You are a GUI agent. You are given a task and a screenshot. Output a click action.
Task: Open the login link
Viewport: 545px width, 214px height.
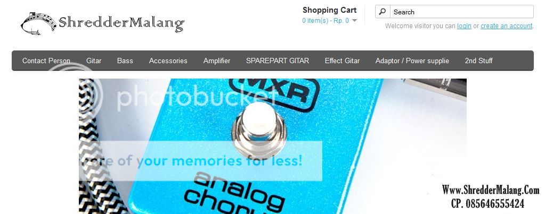tap(464, 26)
